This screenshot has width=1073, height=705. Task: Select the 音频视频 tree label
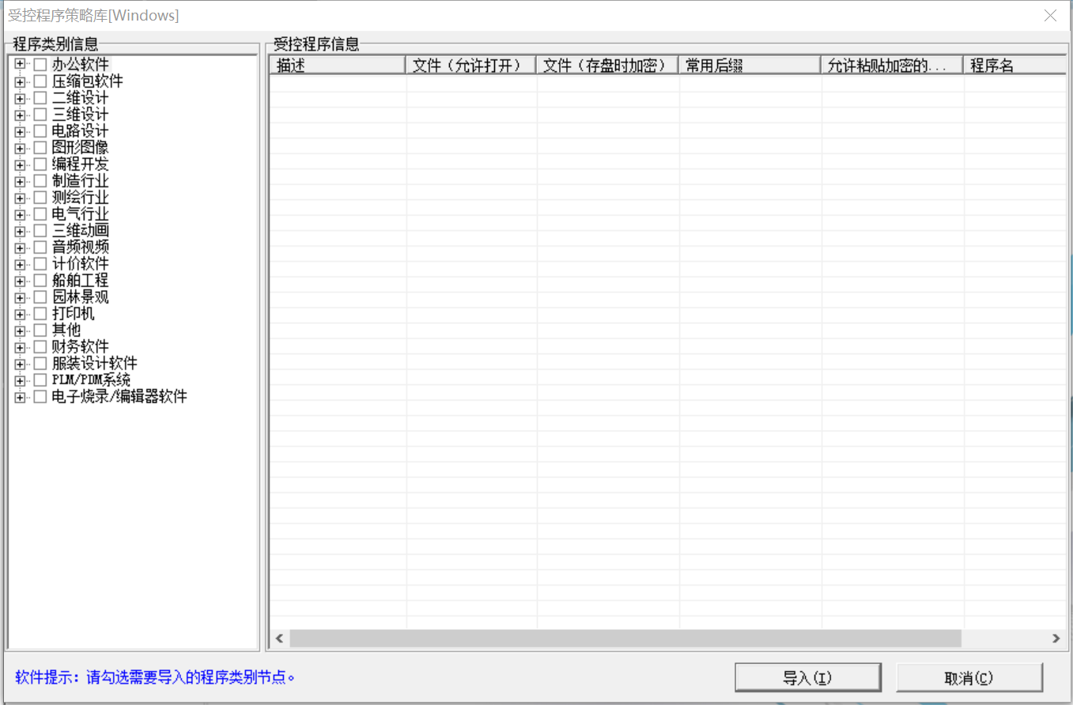pyautogui.click(x=81, y=247)
